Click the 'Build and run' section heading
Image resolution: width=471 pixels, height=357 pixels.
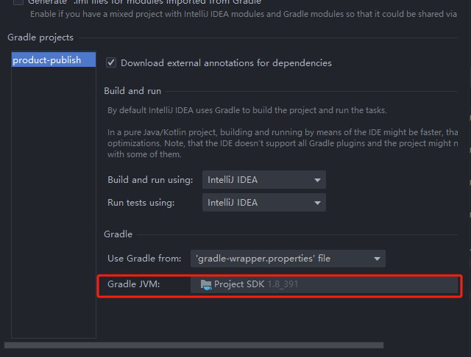click(132, 91)
